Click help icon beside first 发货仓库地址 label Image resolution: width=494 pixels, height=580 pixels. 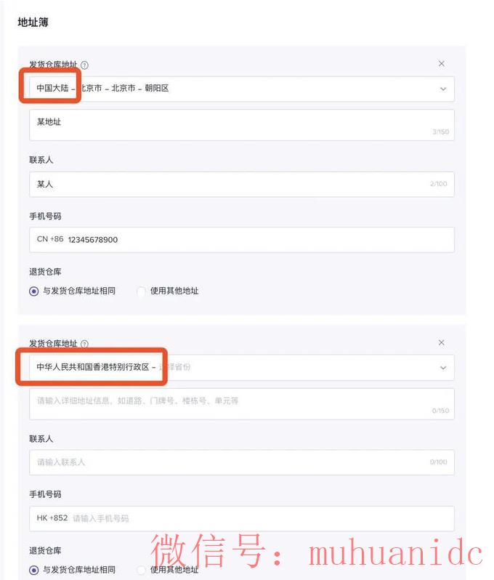pos(84,65)
